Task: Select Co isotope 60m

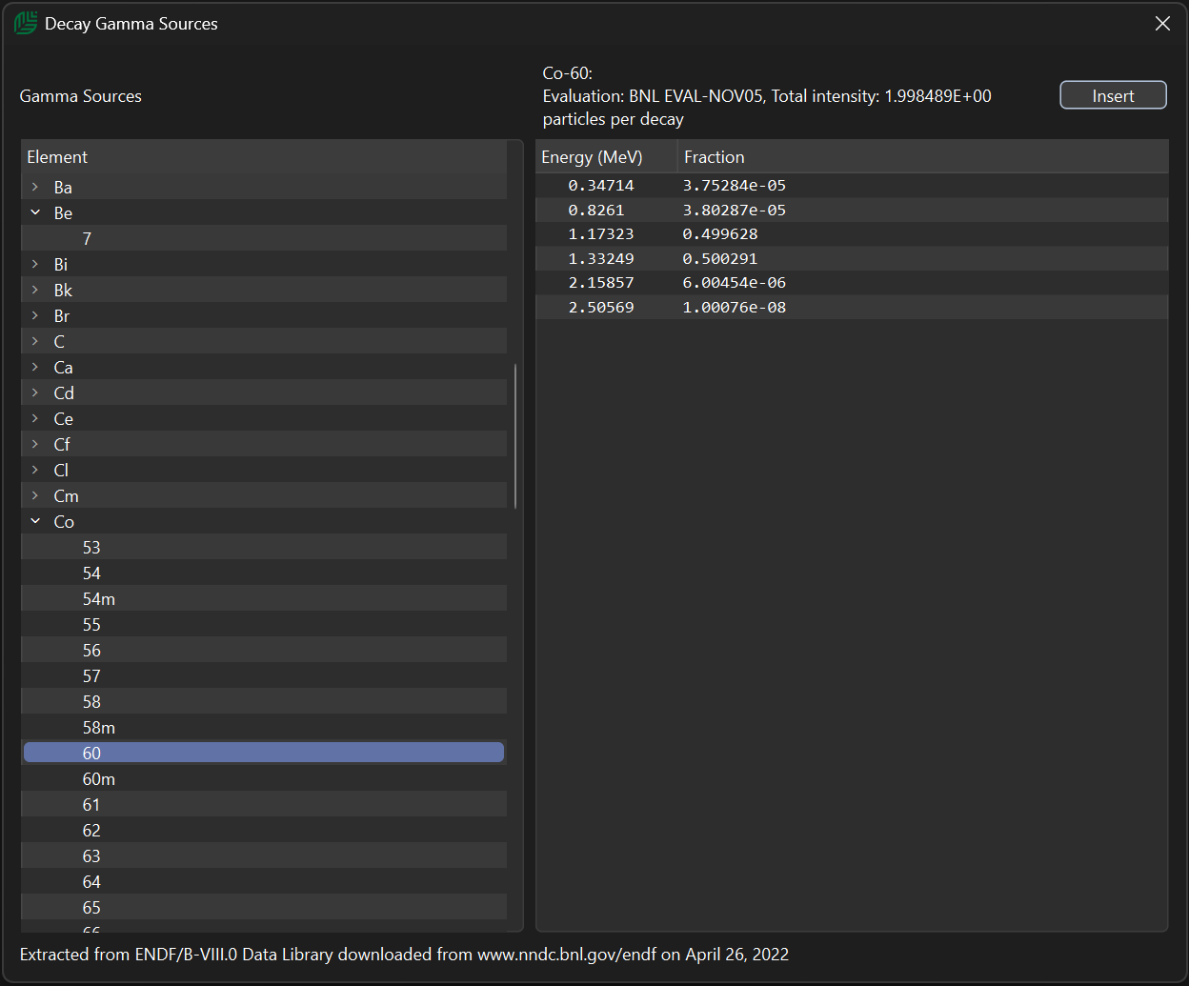Action: pyautogui.click(x=264, y=778)
